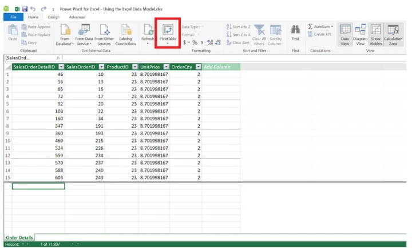412x248 pixels.
Task: Switch to Diagram View
Action: tap(360, 35)
